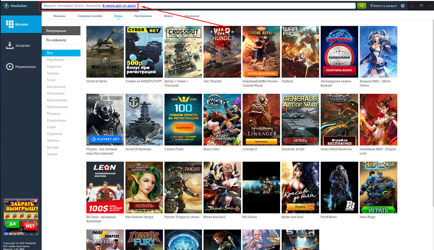This screenshot has width=434, height=250.
Task: Filter by Азартные category
Action: [54, 66]
